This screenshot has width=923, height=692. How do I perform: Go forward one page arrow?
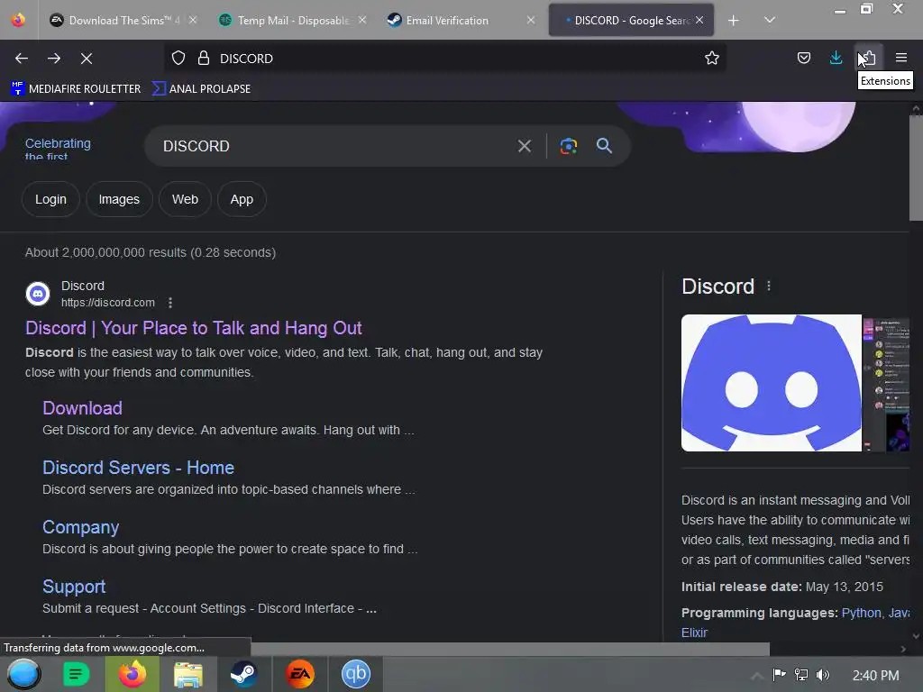point(54,59)
